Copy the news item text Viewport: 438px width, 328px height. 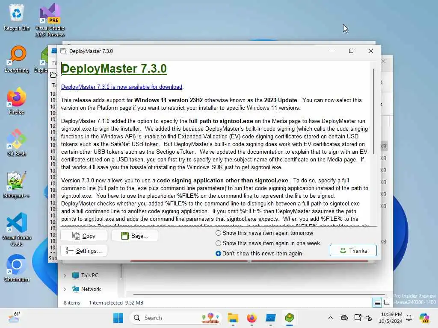83,236
